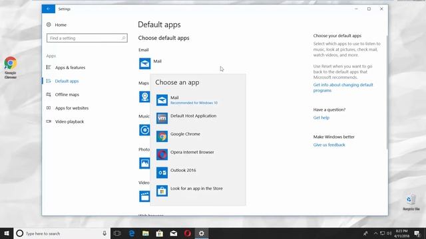Open the Windows Start menu
This screenshot has height=239, width=426.
(7, 233)
